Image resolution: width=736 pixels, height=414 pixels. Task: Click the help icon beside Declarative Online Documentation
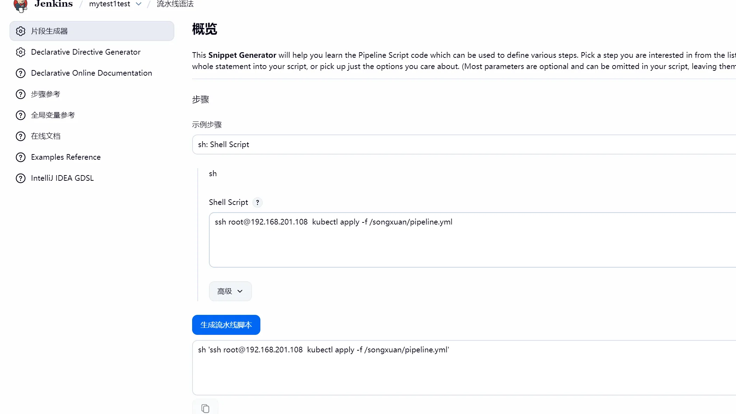point(21,73)
